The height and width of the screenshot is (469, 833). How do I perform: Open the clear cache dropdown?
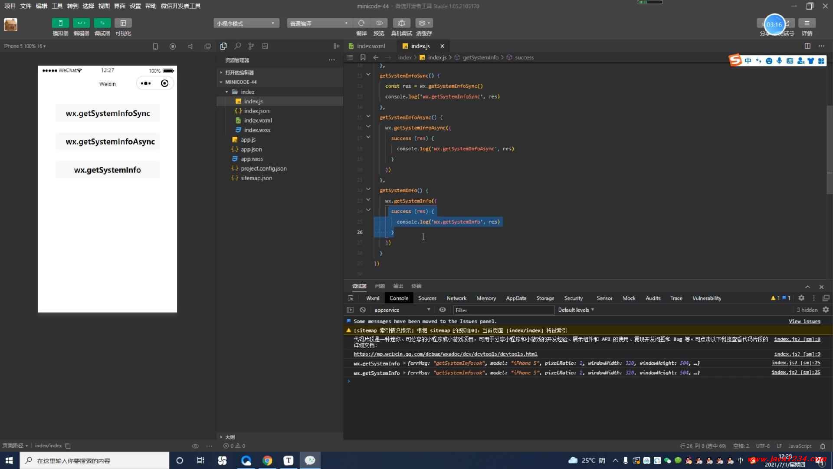point(424,23)
